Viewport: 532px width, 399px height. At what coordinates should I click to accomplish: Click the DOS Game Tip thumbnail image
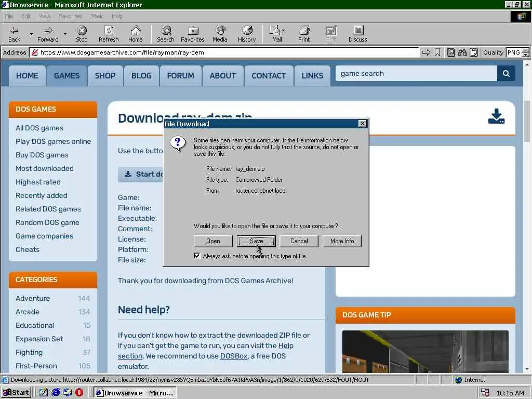[425, 352]
